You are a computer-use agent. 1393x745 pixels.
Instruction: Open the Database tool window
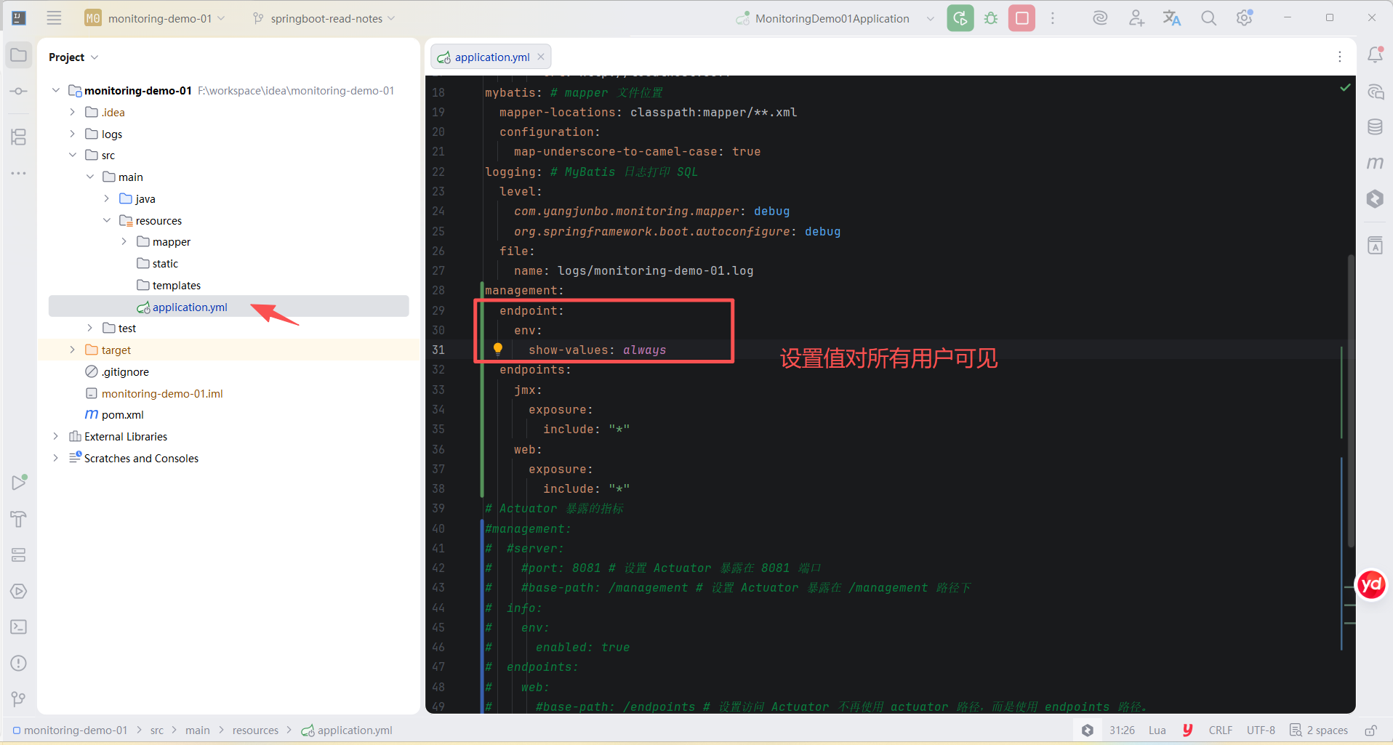pyautogui.click(x=1375, y=127)
